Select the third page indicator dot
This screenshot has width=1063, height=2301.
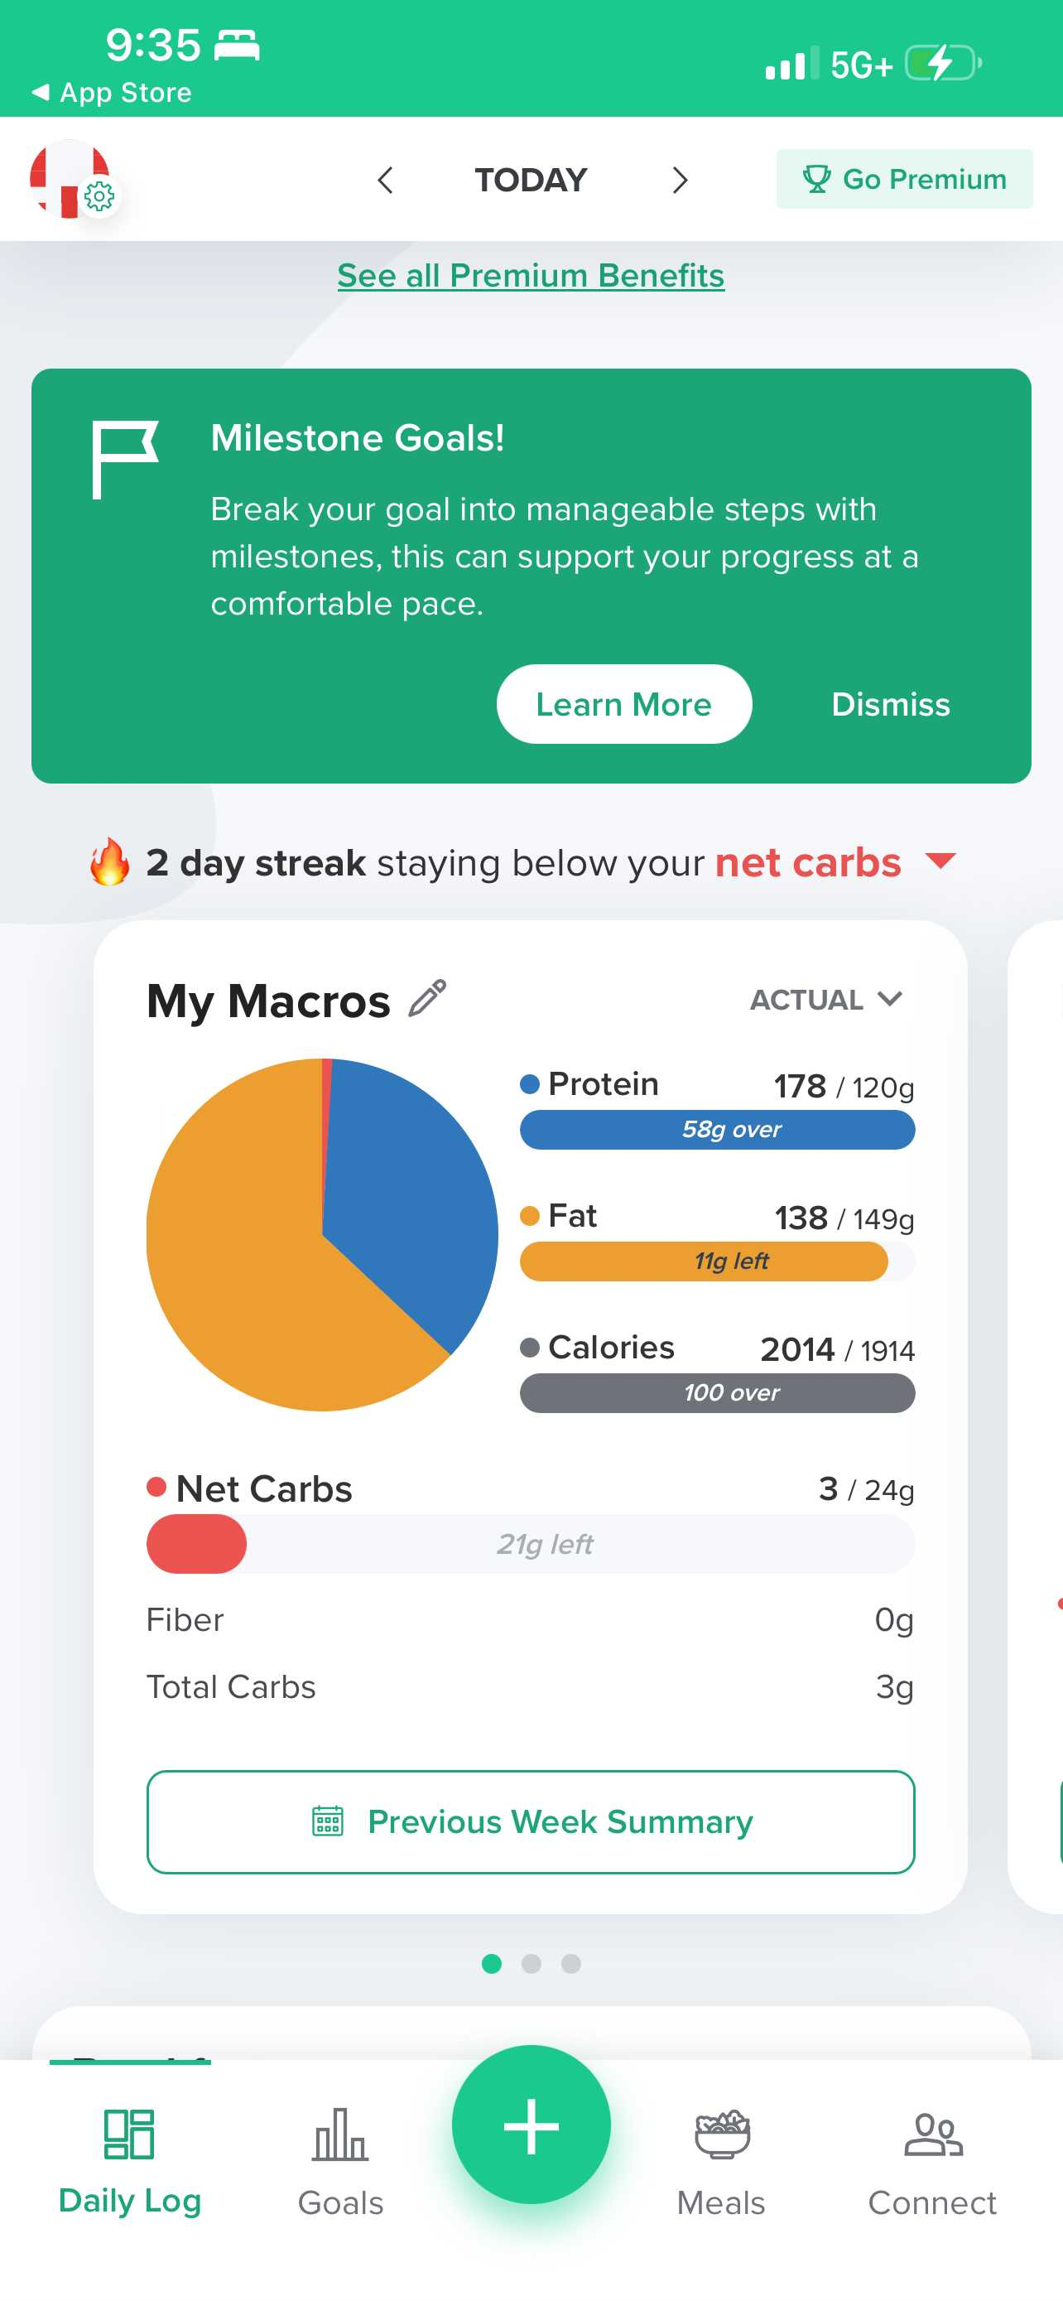571,1963
